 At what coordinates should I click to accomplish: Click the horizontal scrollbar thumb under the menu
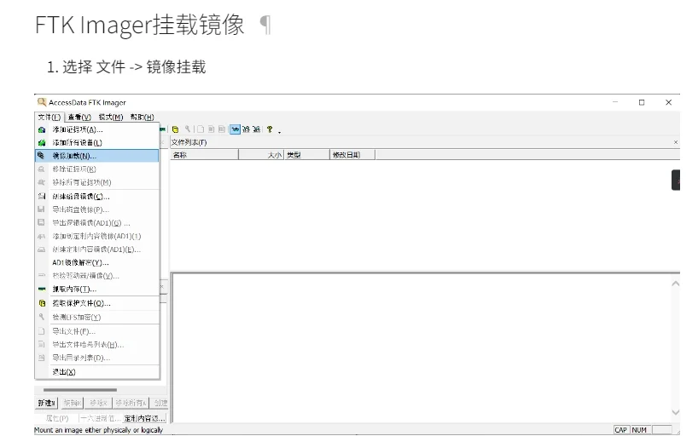coord(80,390)
